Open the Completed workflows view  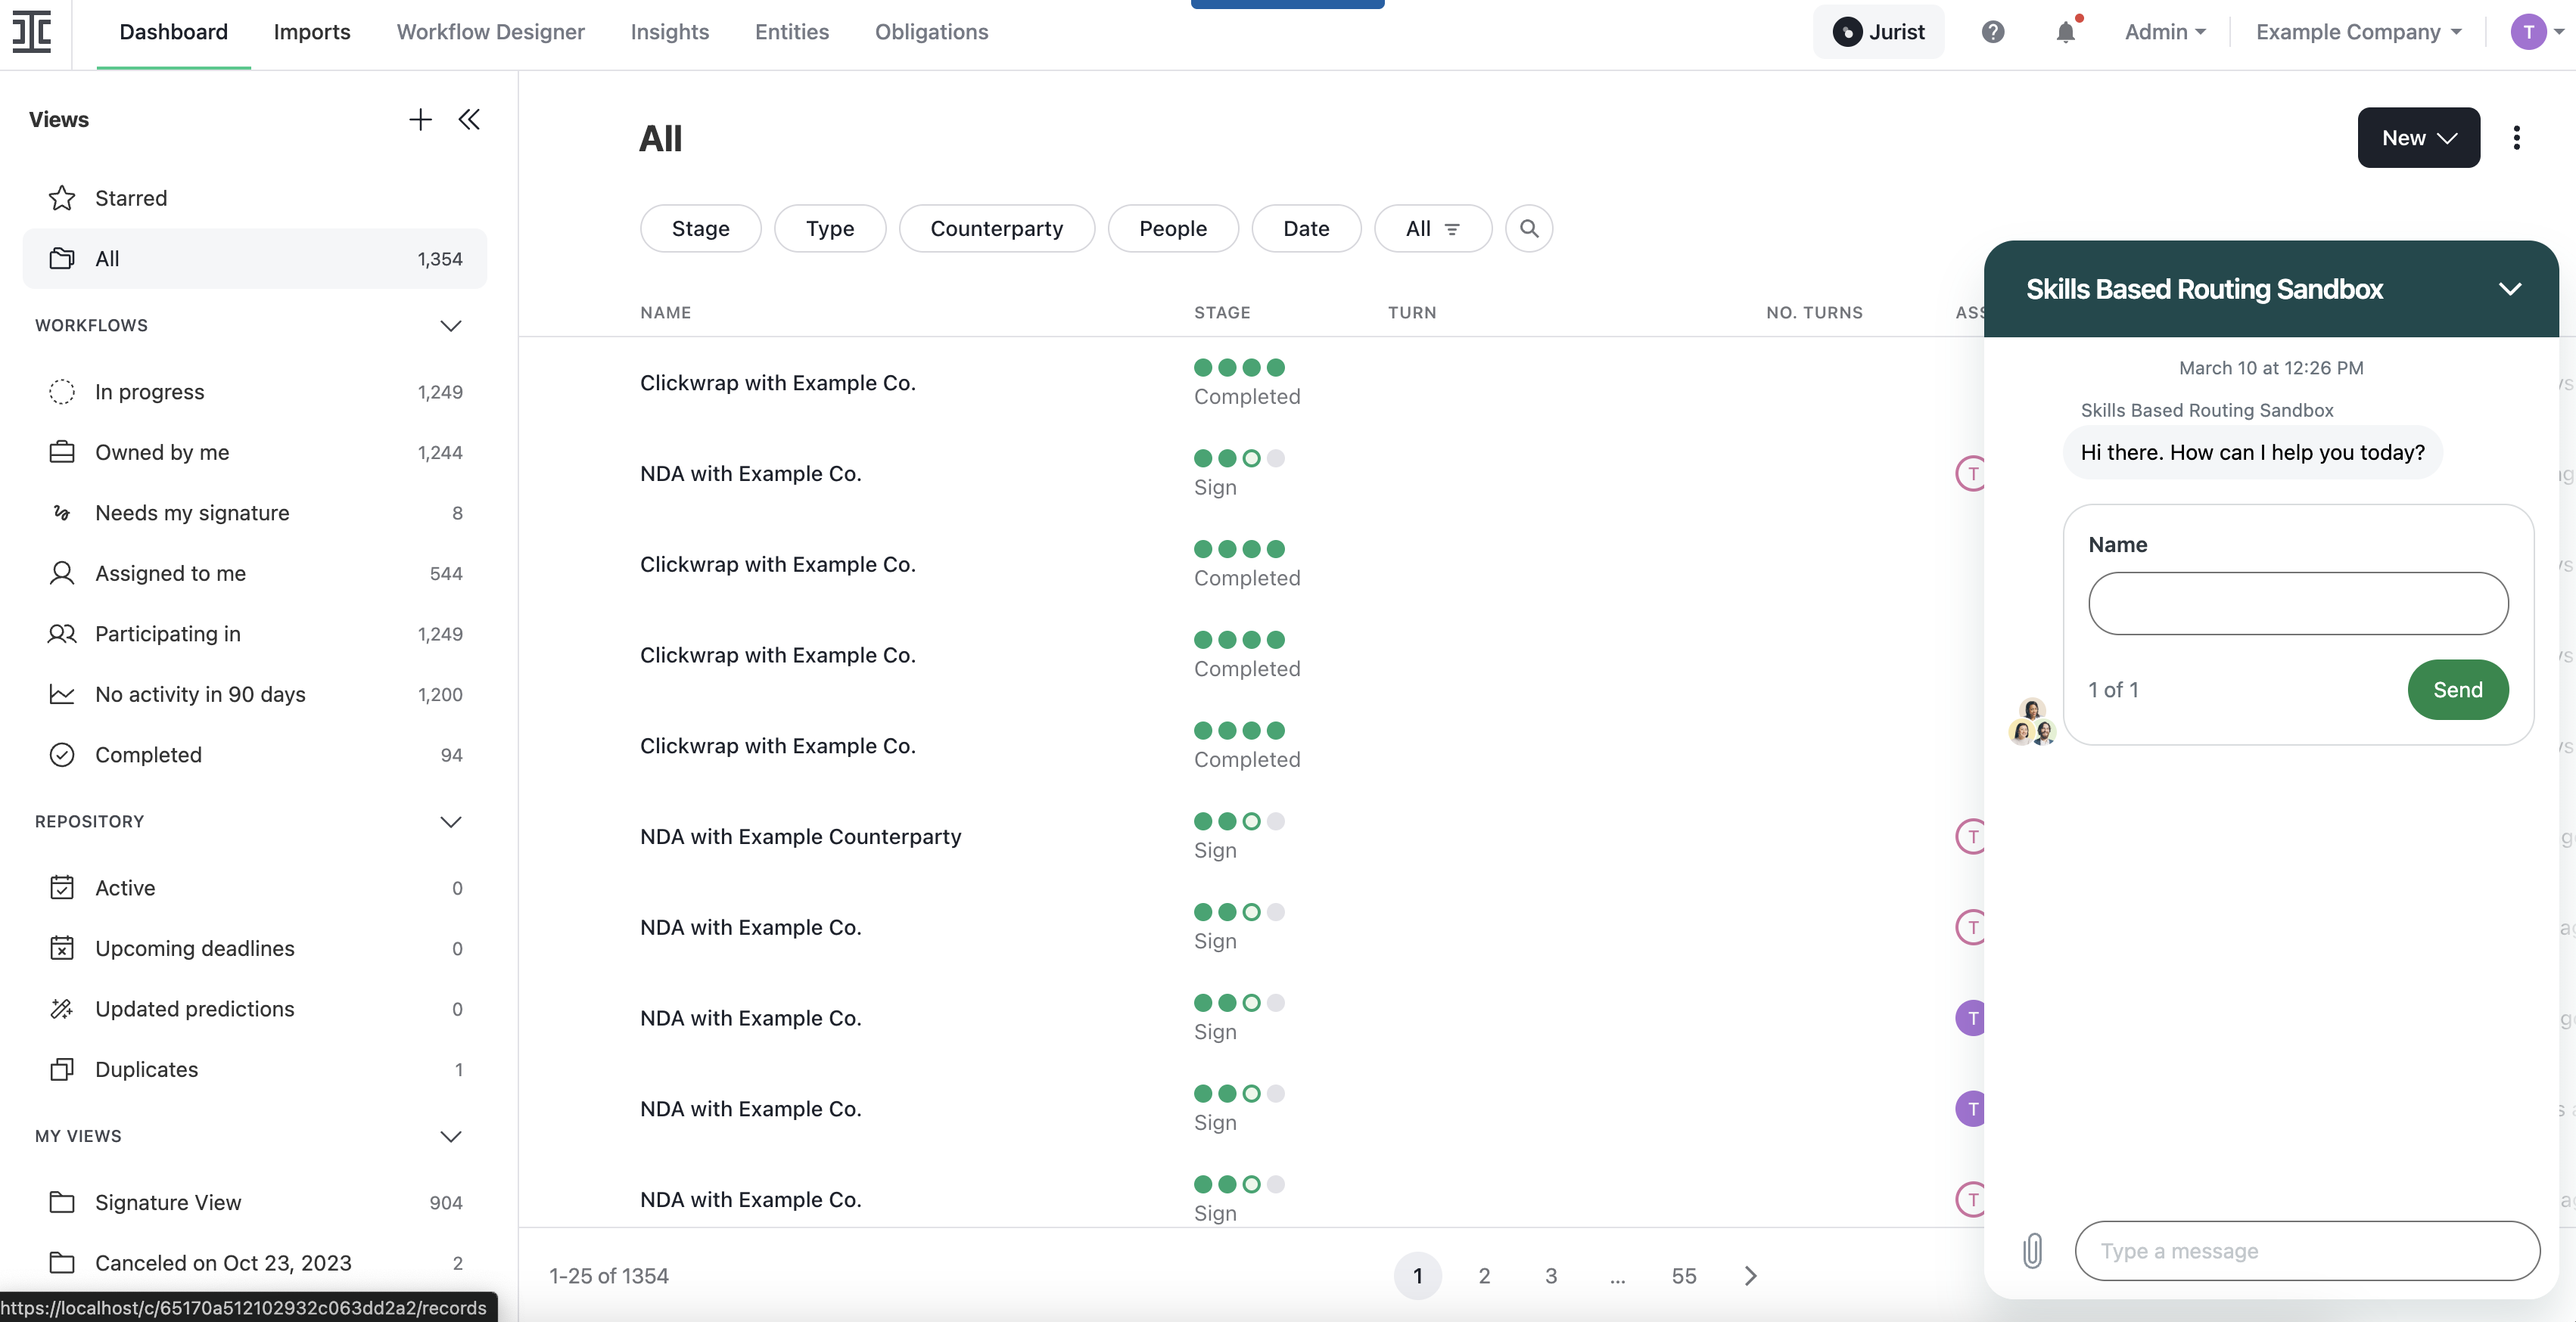[x=254, y=755]
